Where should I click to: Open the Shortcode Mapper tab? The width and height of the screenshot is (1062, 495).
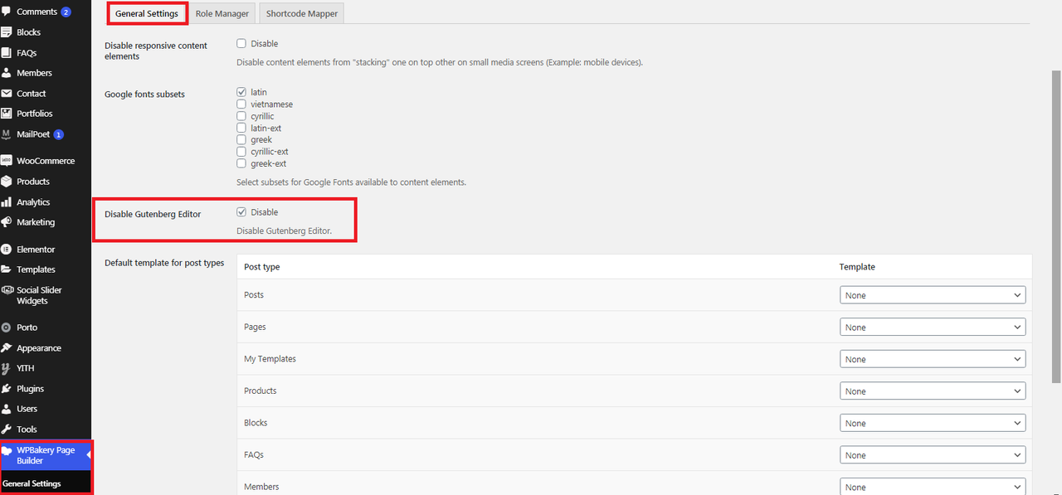300,14
